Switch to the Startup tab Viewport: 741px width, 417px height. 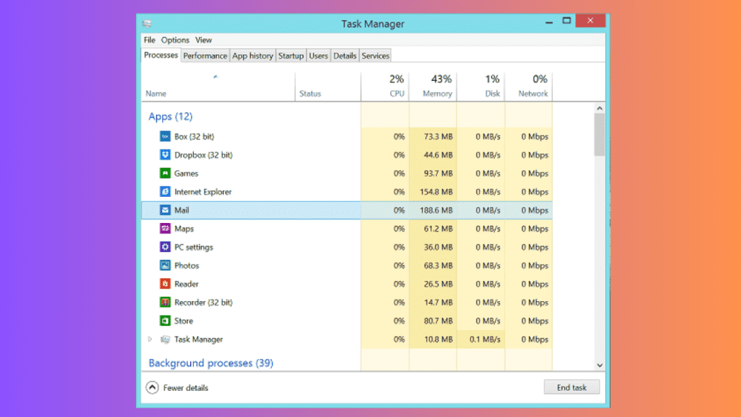pyautogui.click(x=291, y=56)
